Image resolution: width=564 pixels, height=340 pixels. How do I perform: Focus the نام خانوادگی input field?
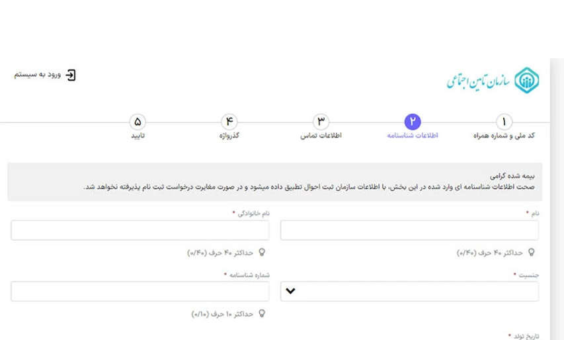click(x=140, y=230)
